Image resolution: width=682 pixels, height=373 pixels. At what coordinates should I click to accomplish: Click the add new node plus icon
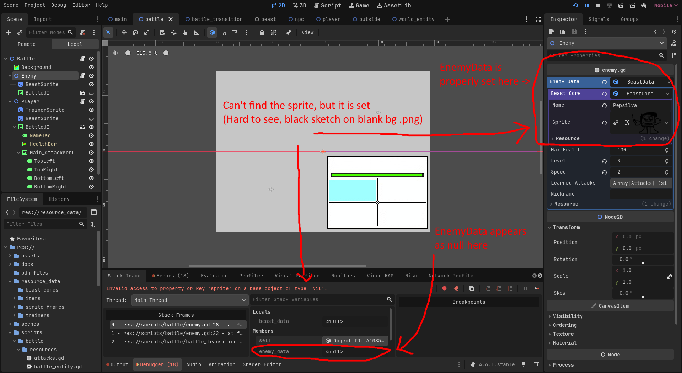(9, 32)
